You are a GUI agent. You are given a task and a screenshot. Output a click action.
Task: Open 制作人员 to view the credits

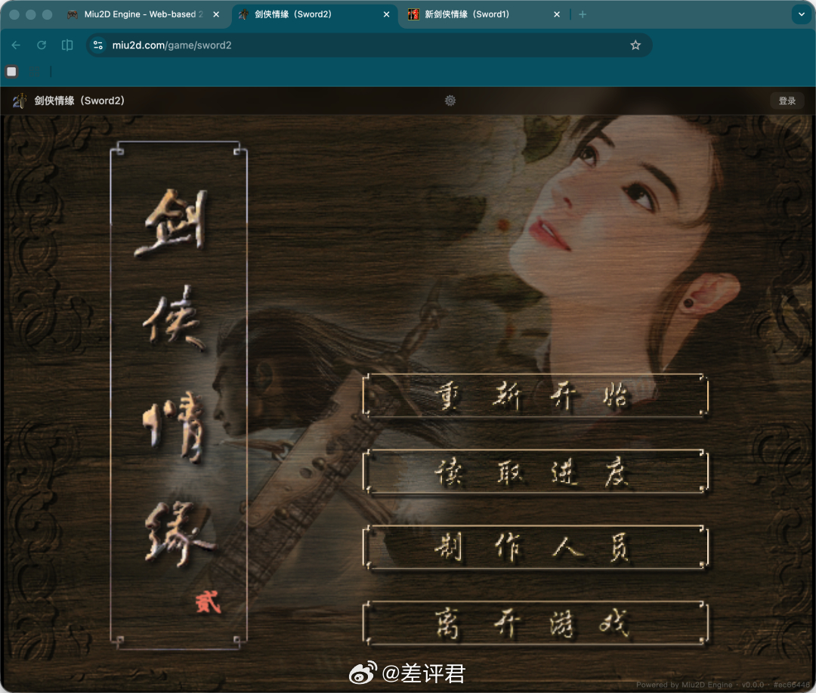(536, 546)
